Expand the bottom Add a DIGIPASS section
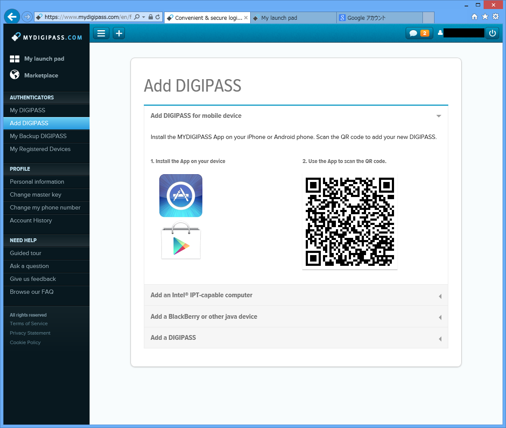The height and width of the screenshot is (428, 506). click(x=295, y=338)
